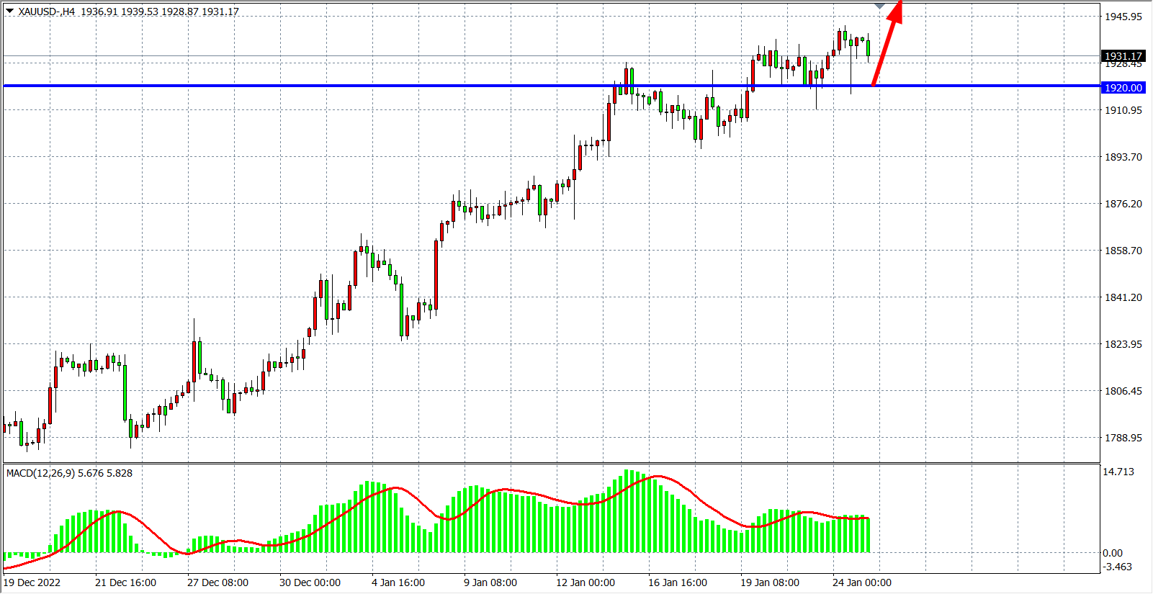Click the 4 Jan 16:00 time label

click(x=398, y=582)
